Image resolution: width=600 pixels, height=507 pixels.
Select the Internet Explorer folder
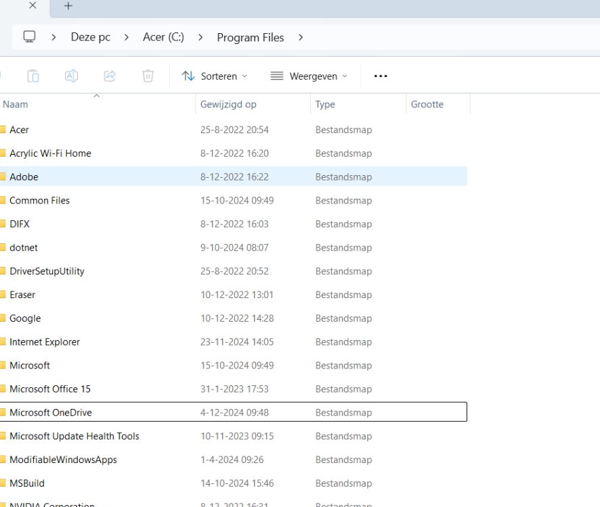[45, 342]
